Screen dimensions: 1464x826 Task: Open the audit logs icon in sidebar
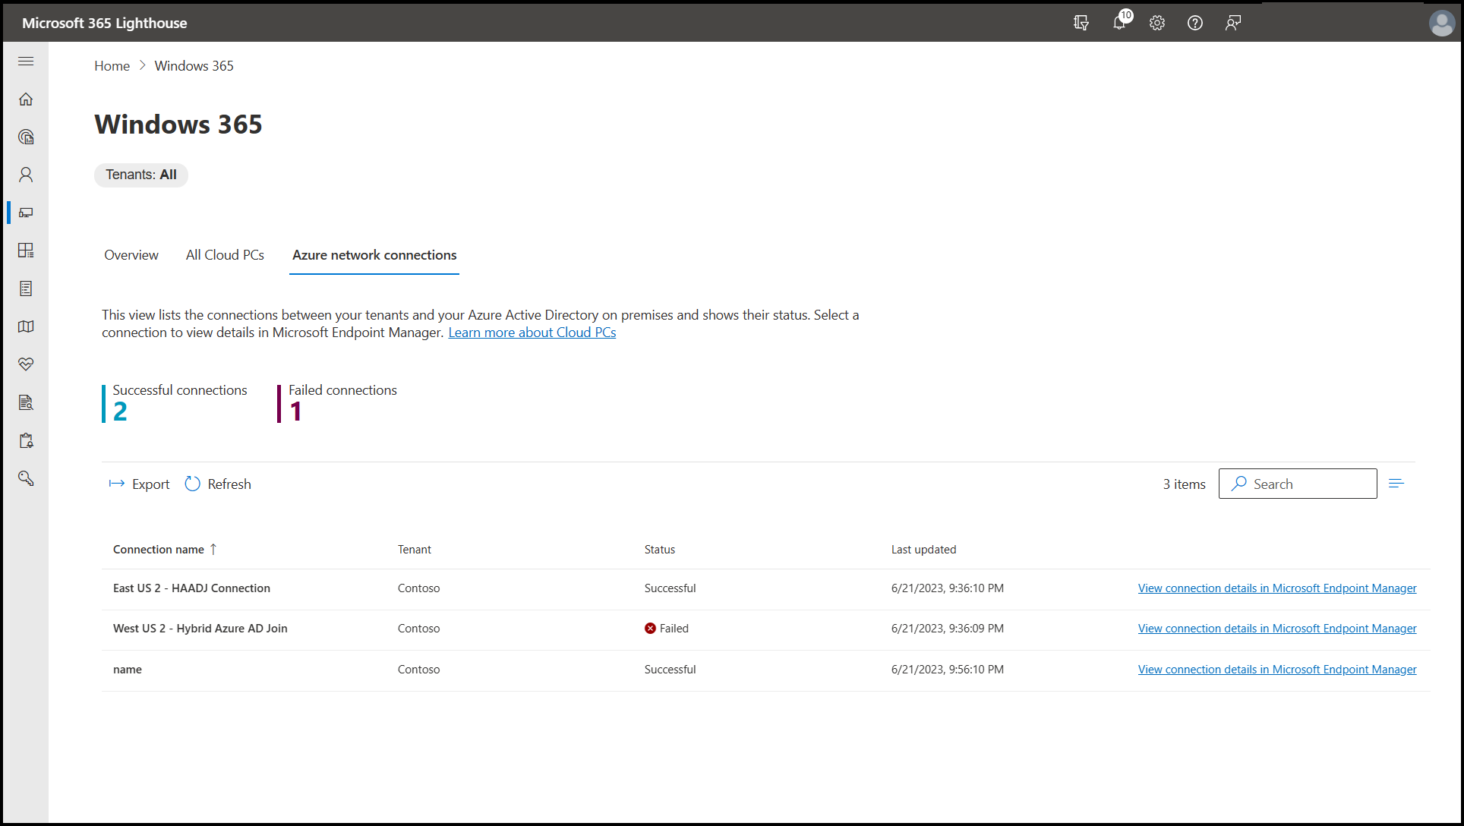26,402
